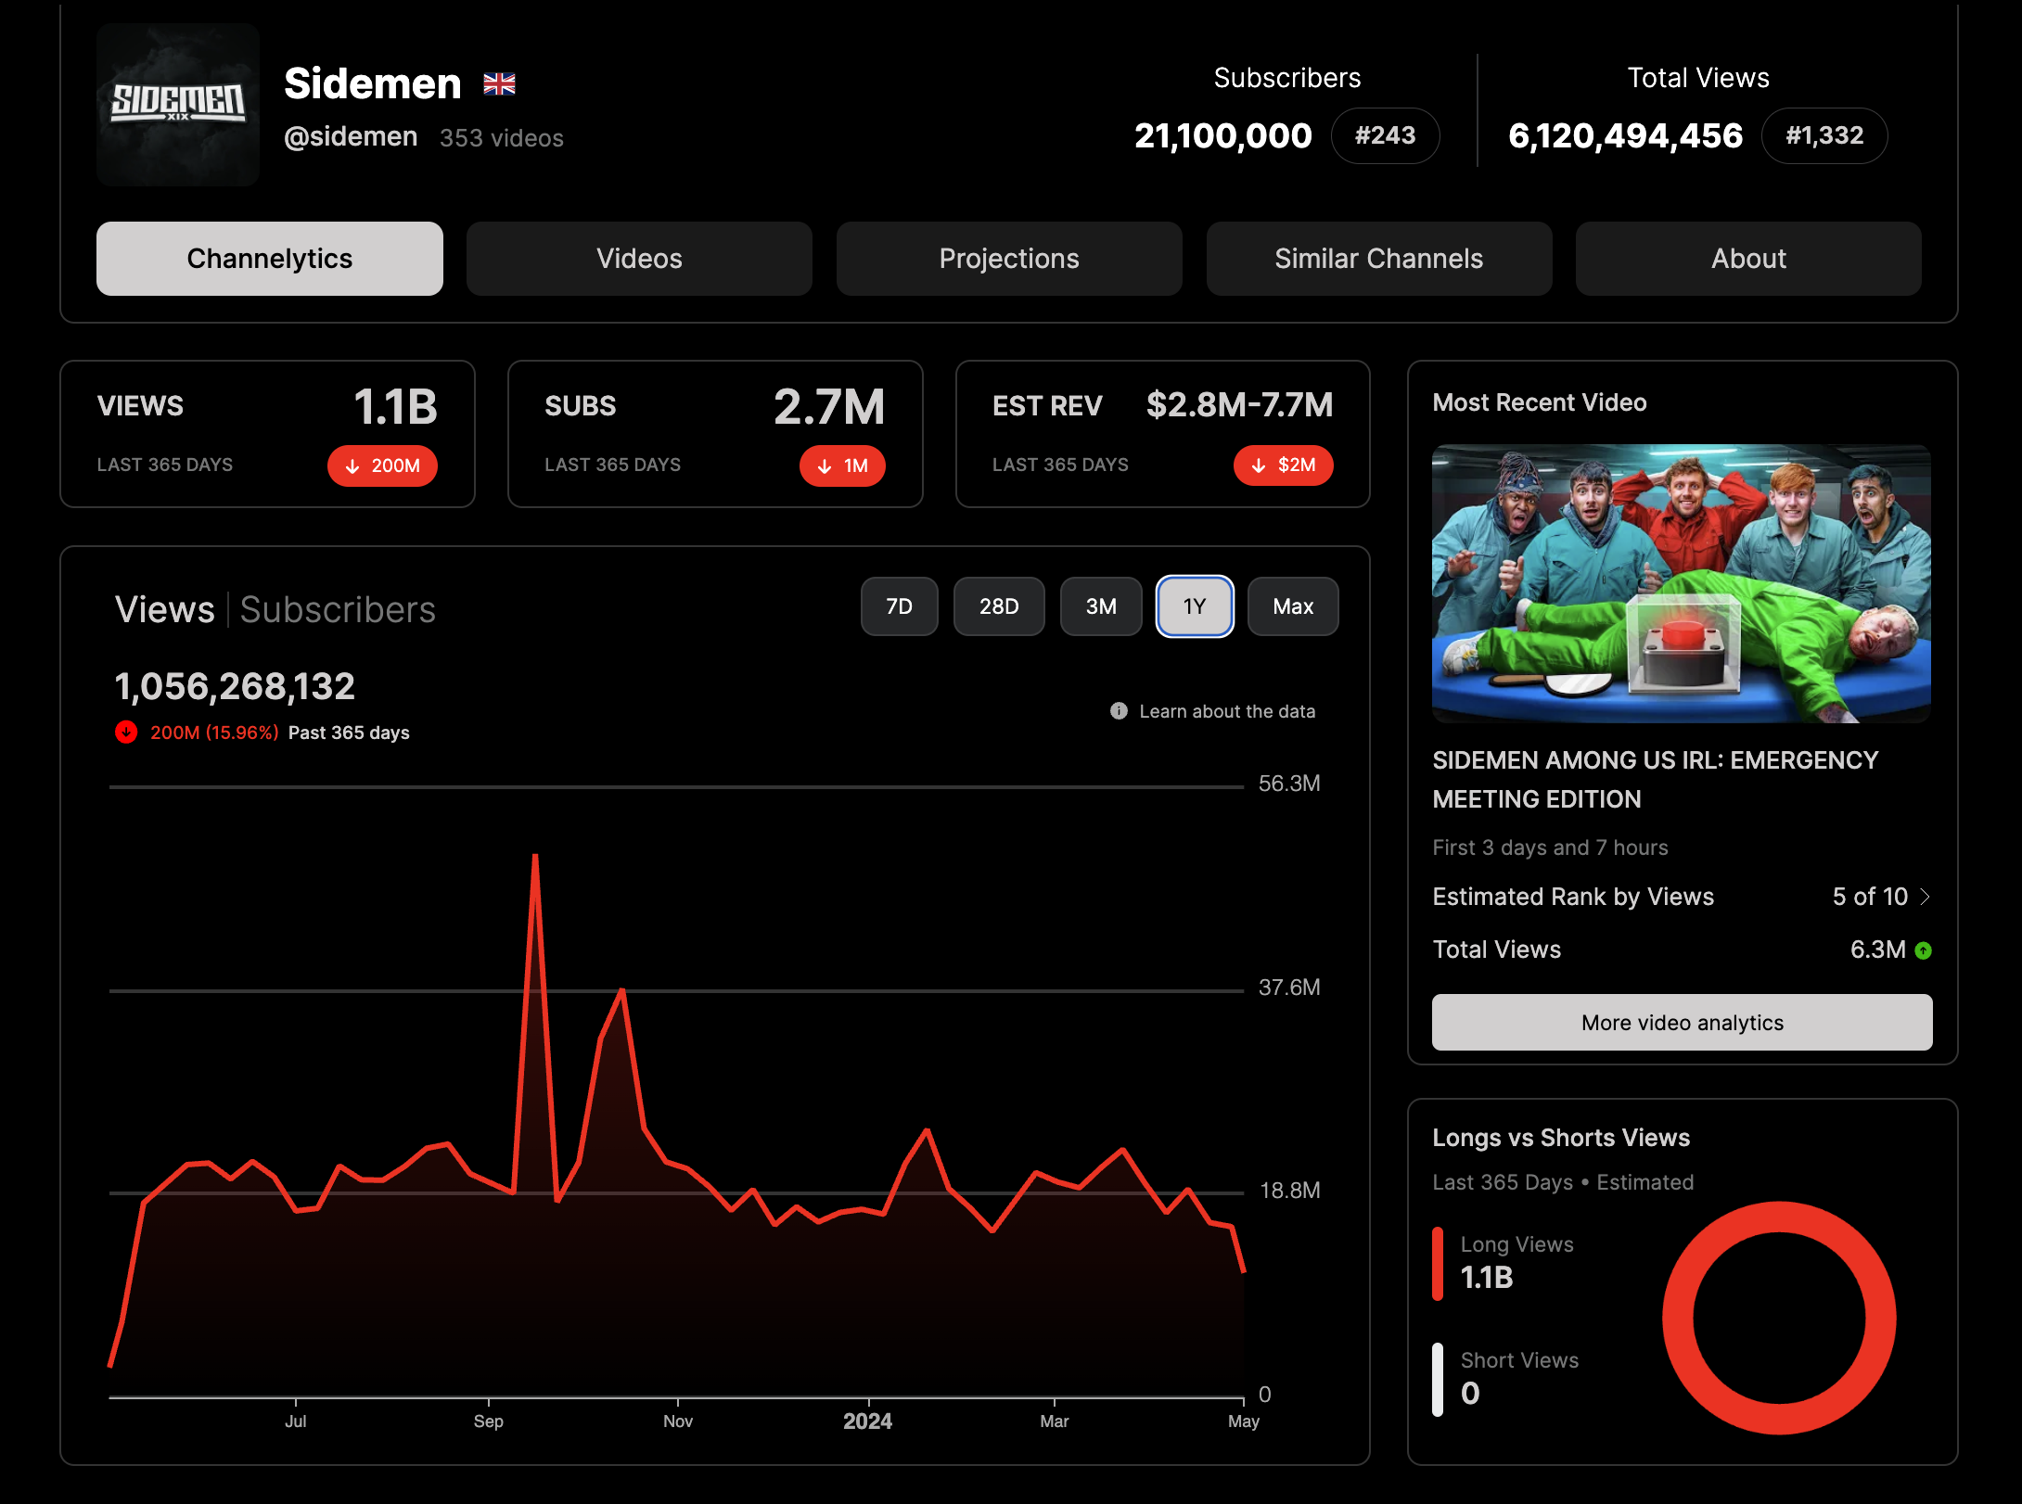Switch to the Videos tab
Screen dimensions: 2022x1504
[639, 259]
